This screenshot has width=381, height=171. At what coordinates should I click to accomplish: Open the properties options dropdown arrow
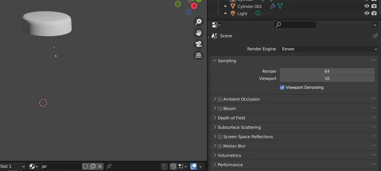[374, 25]
